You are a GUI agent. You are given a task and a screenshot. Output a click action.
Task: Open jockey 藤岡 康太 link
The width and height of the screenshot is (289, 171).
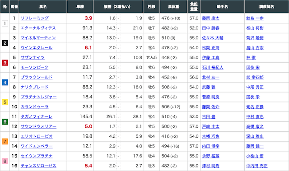[211, 18]
